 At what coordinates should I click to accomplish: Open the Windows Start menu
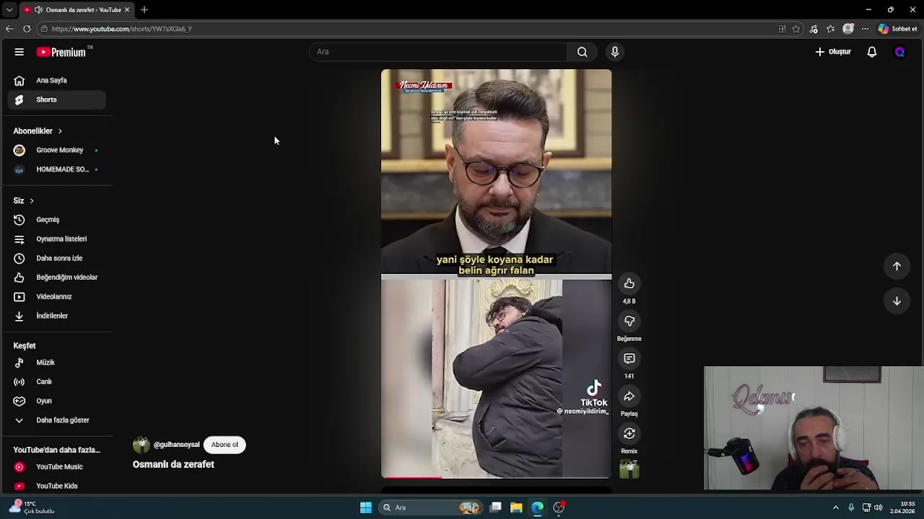pyautogui.click(x=366, y=507)
